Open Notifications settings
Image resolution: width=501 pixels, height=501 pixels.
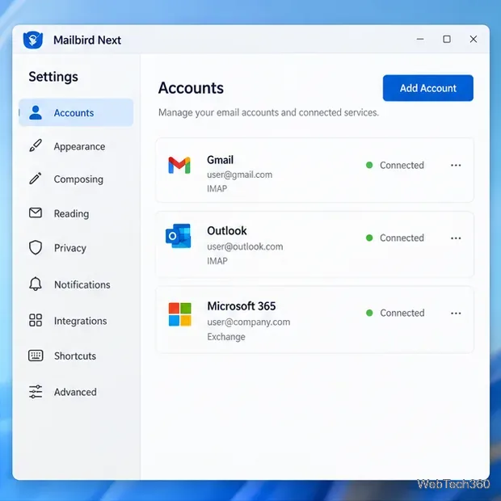click(76, 284)
